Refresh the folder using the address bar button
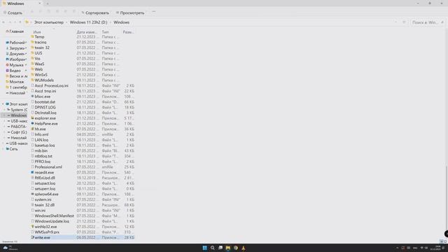Screen dimensions: 448x252 pos(404,22)
